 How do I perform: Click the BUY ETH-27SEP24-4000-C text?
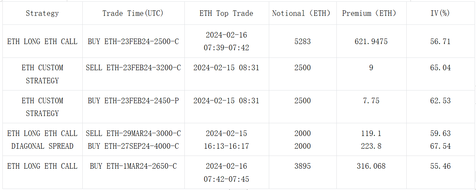tap(133, 146)
